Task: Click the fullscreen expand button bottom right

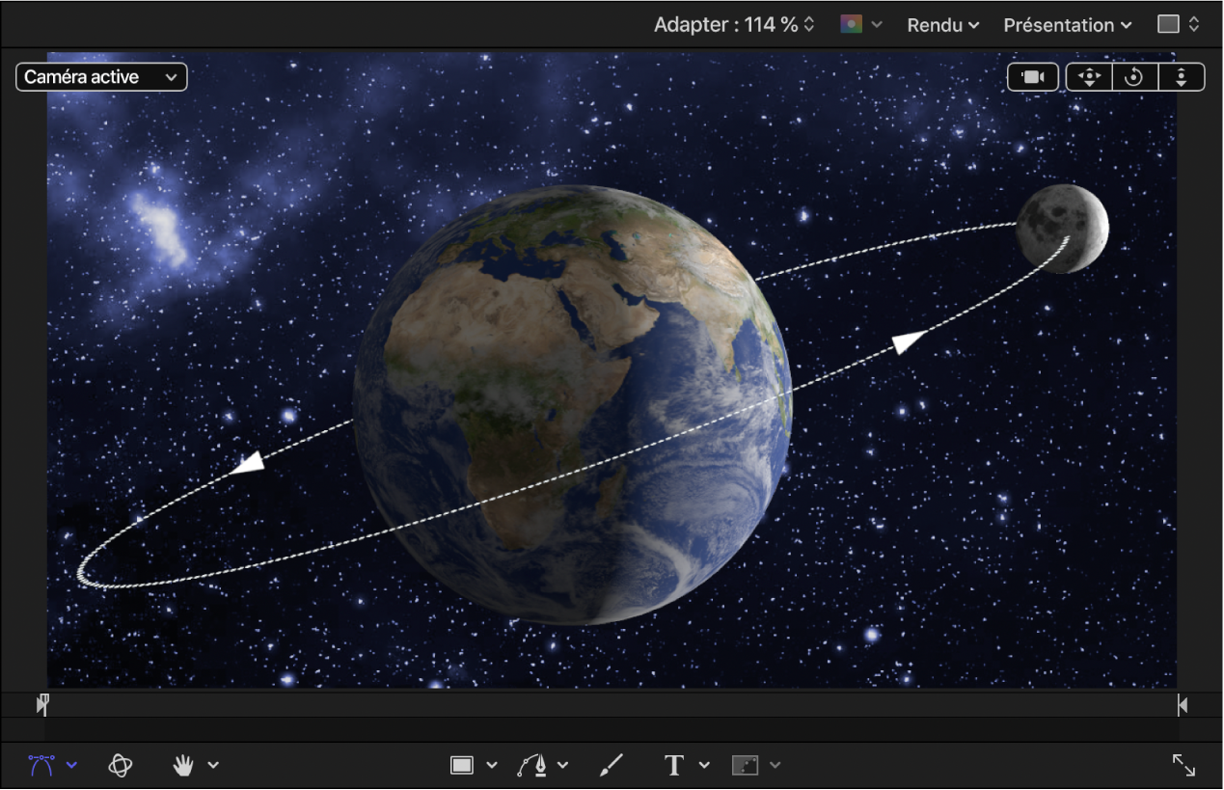Action: click(x=1184, y=765)
